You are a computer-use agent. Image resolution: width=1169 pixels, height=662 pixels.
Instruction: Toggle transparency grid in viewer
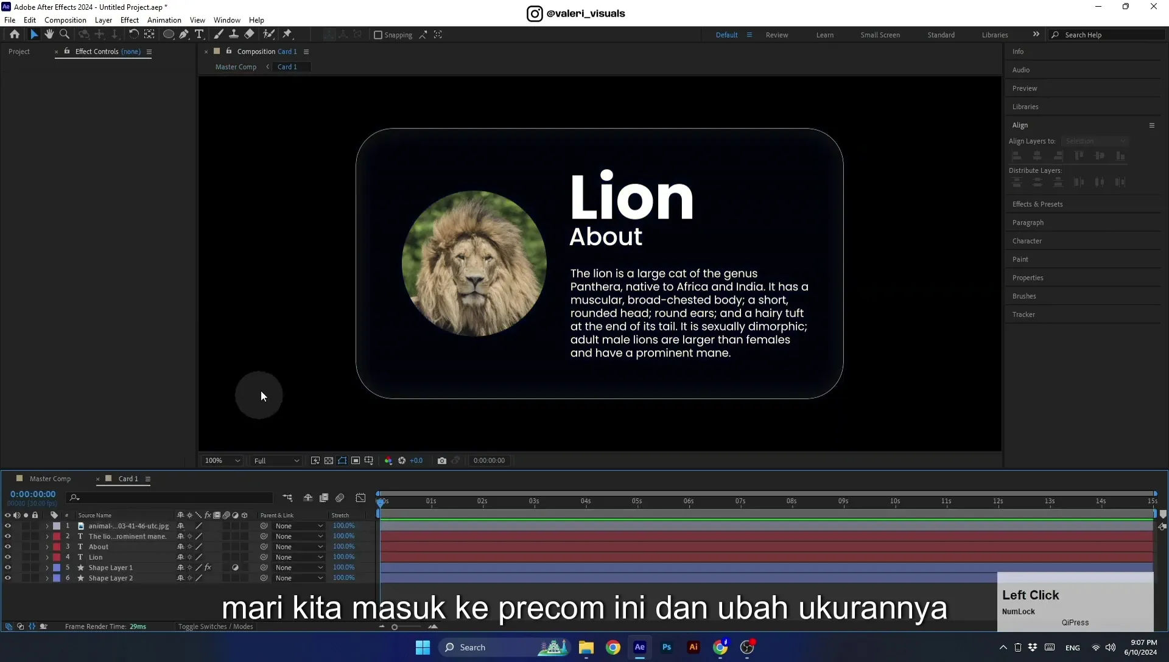[x=329, y=461]
